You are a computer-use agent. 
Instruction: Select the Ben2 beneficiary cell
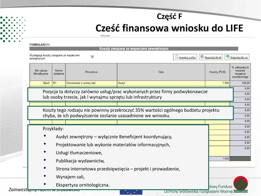point(41,83)
